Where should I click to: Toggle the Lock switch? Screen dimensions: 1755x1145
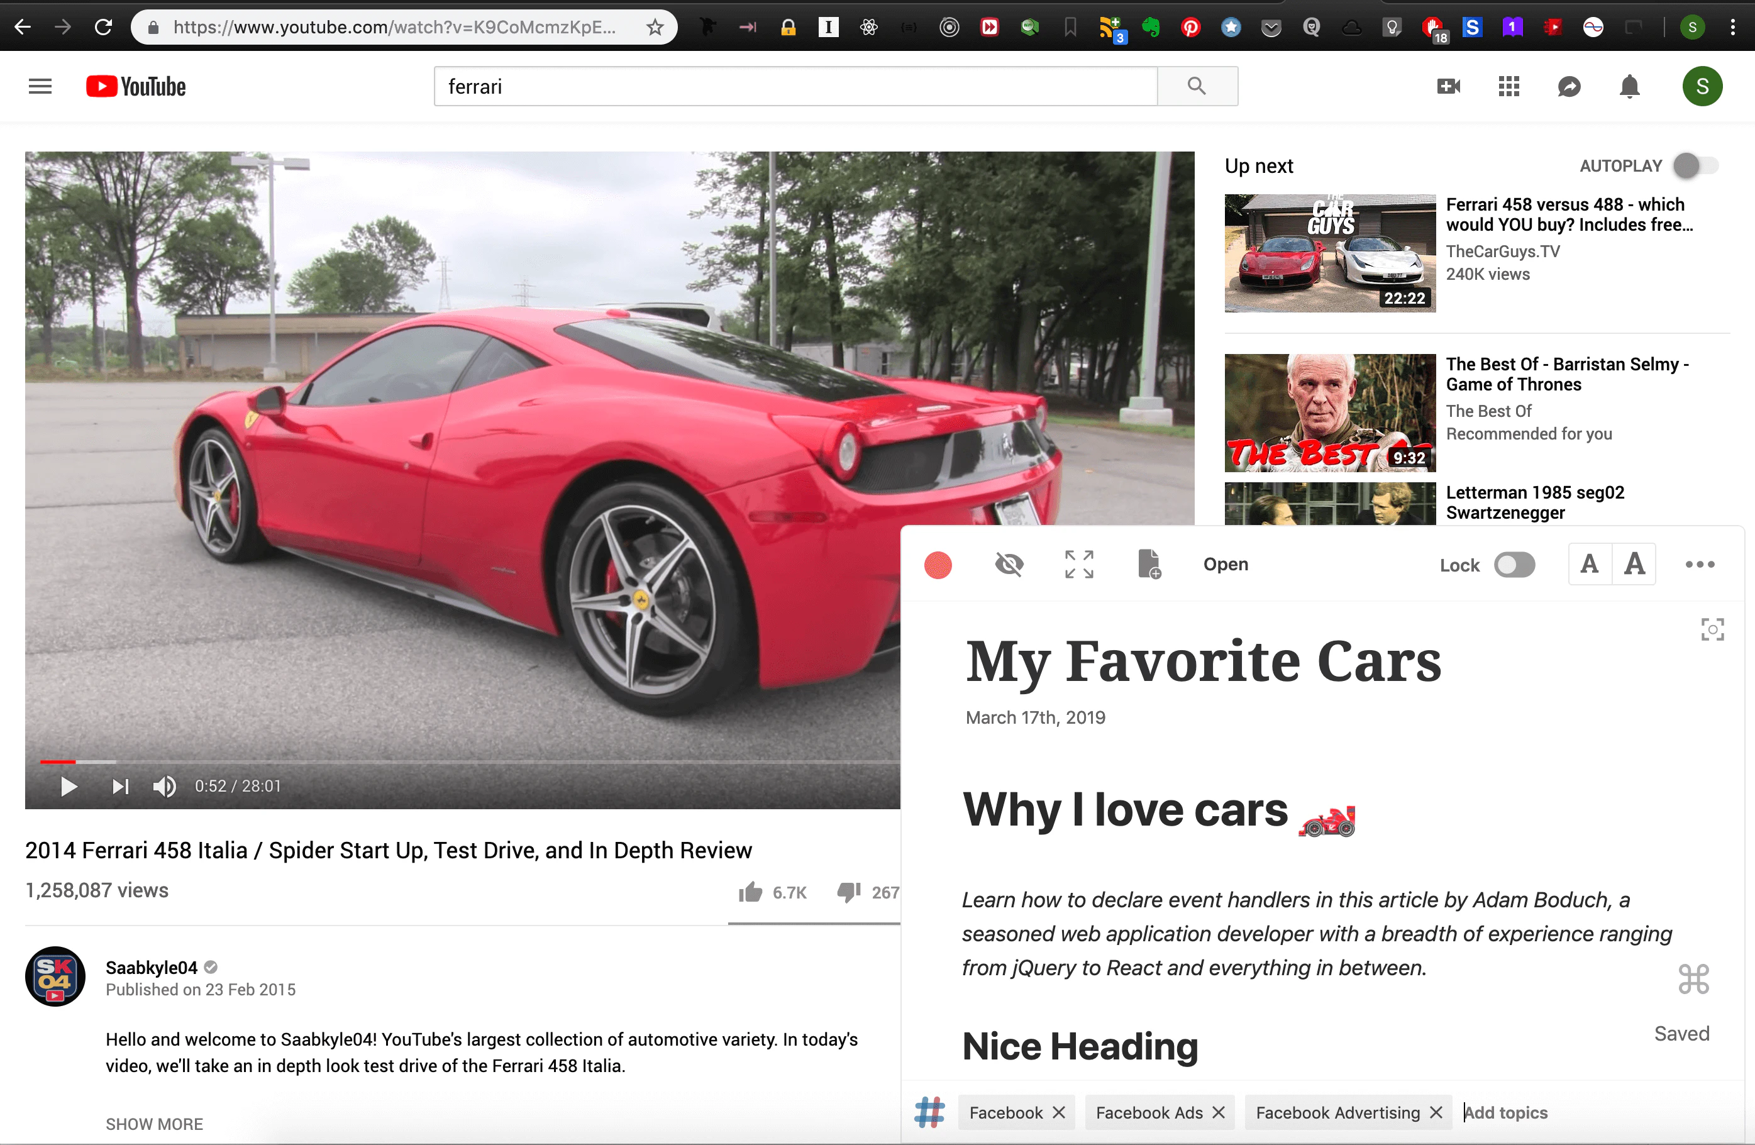[x=1514, y=565]
